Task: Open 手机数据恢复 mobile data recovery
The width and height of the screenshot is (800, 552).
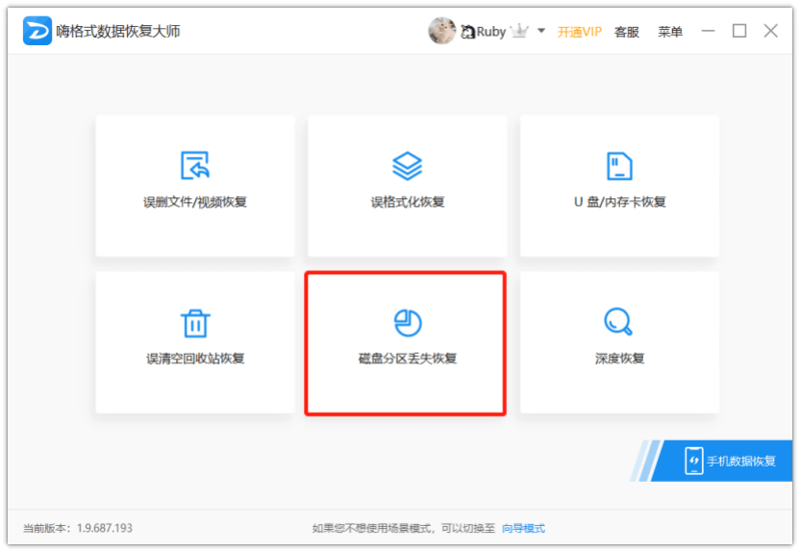Action: pyautogui.click(x=722, y=461)
